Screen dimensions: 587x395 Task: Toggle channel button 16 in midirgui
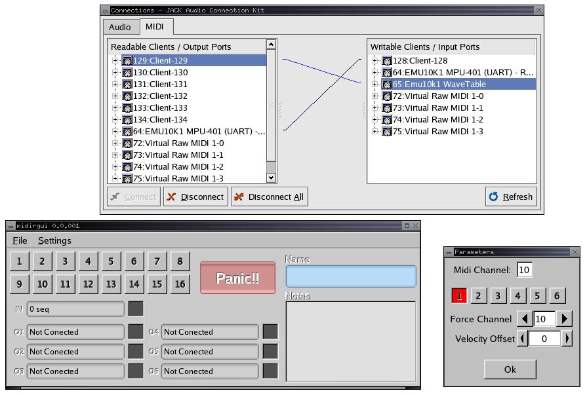[x=180, y=284]
